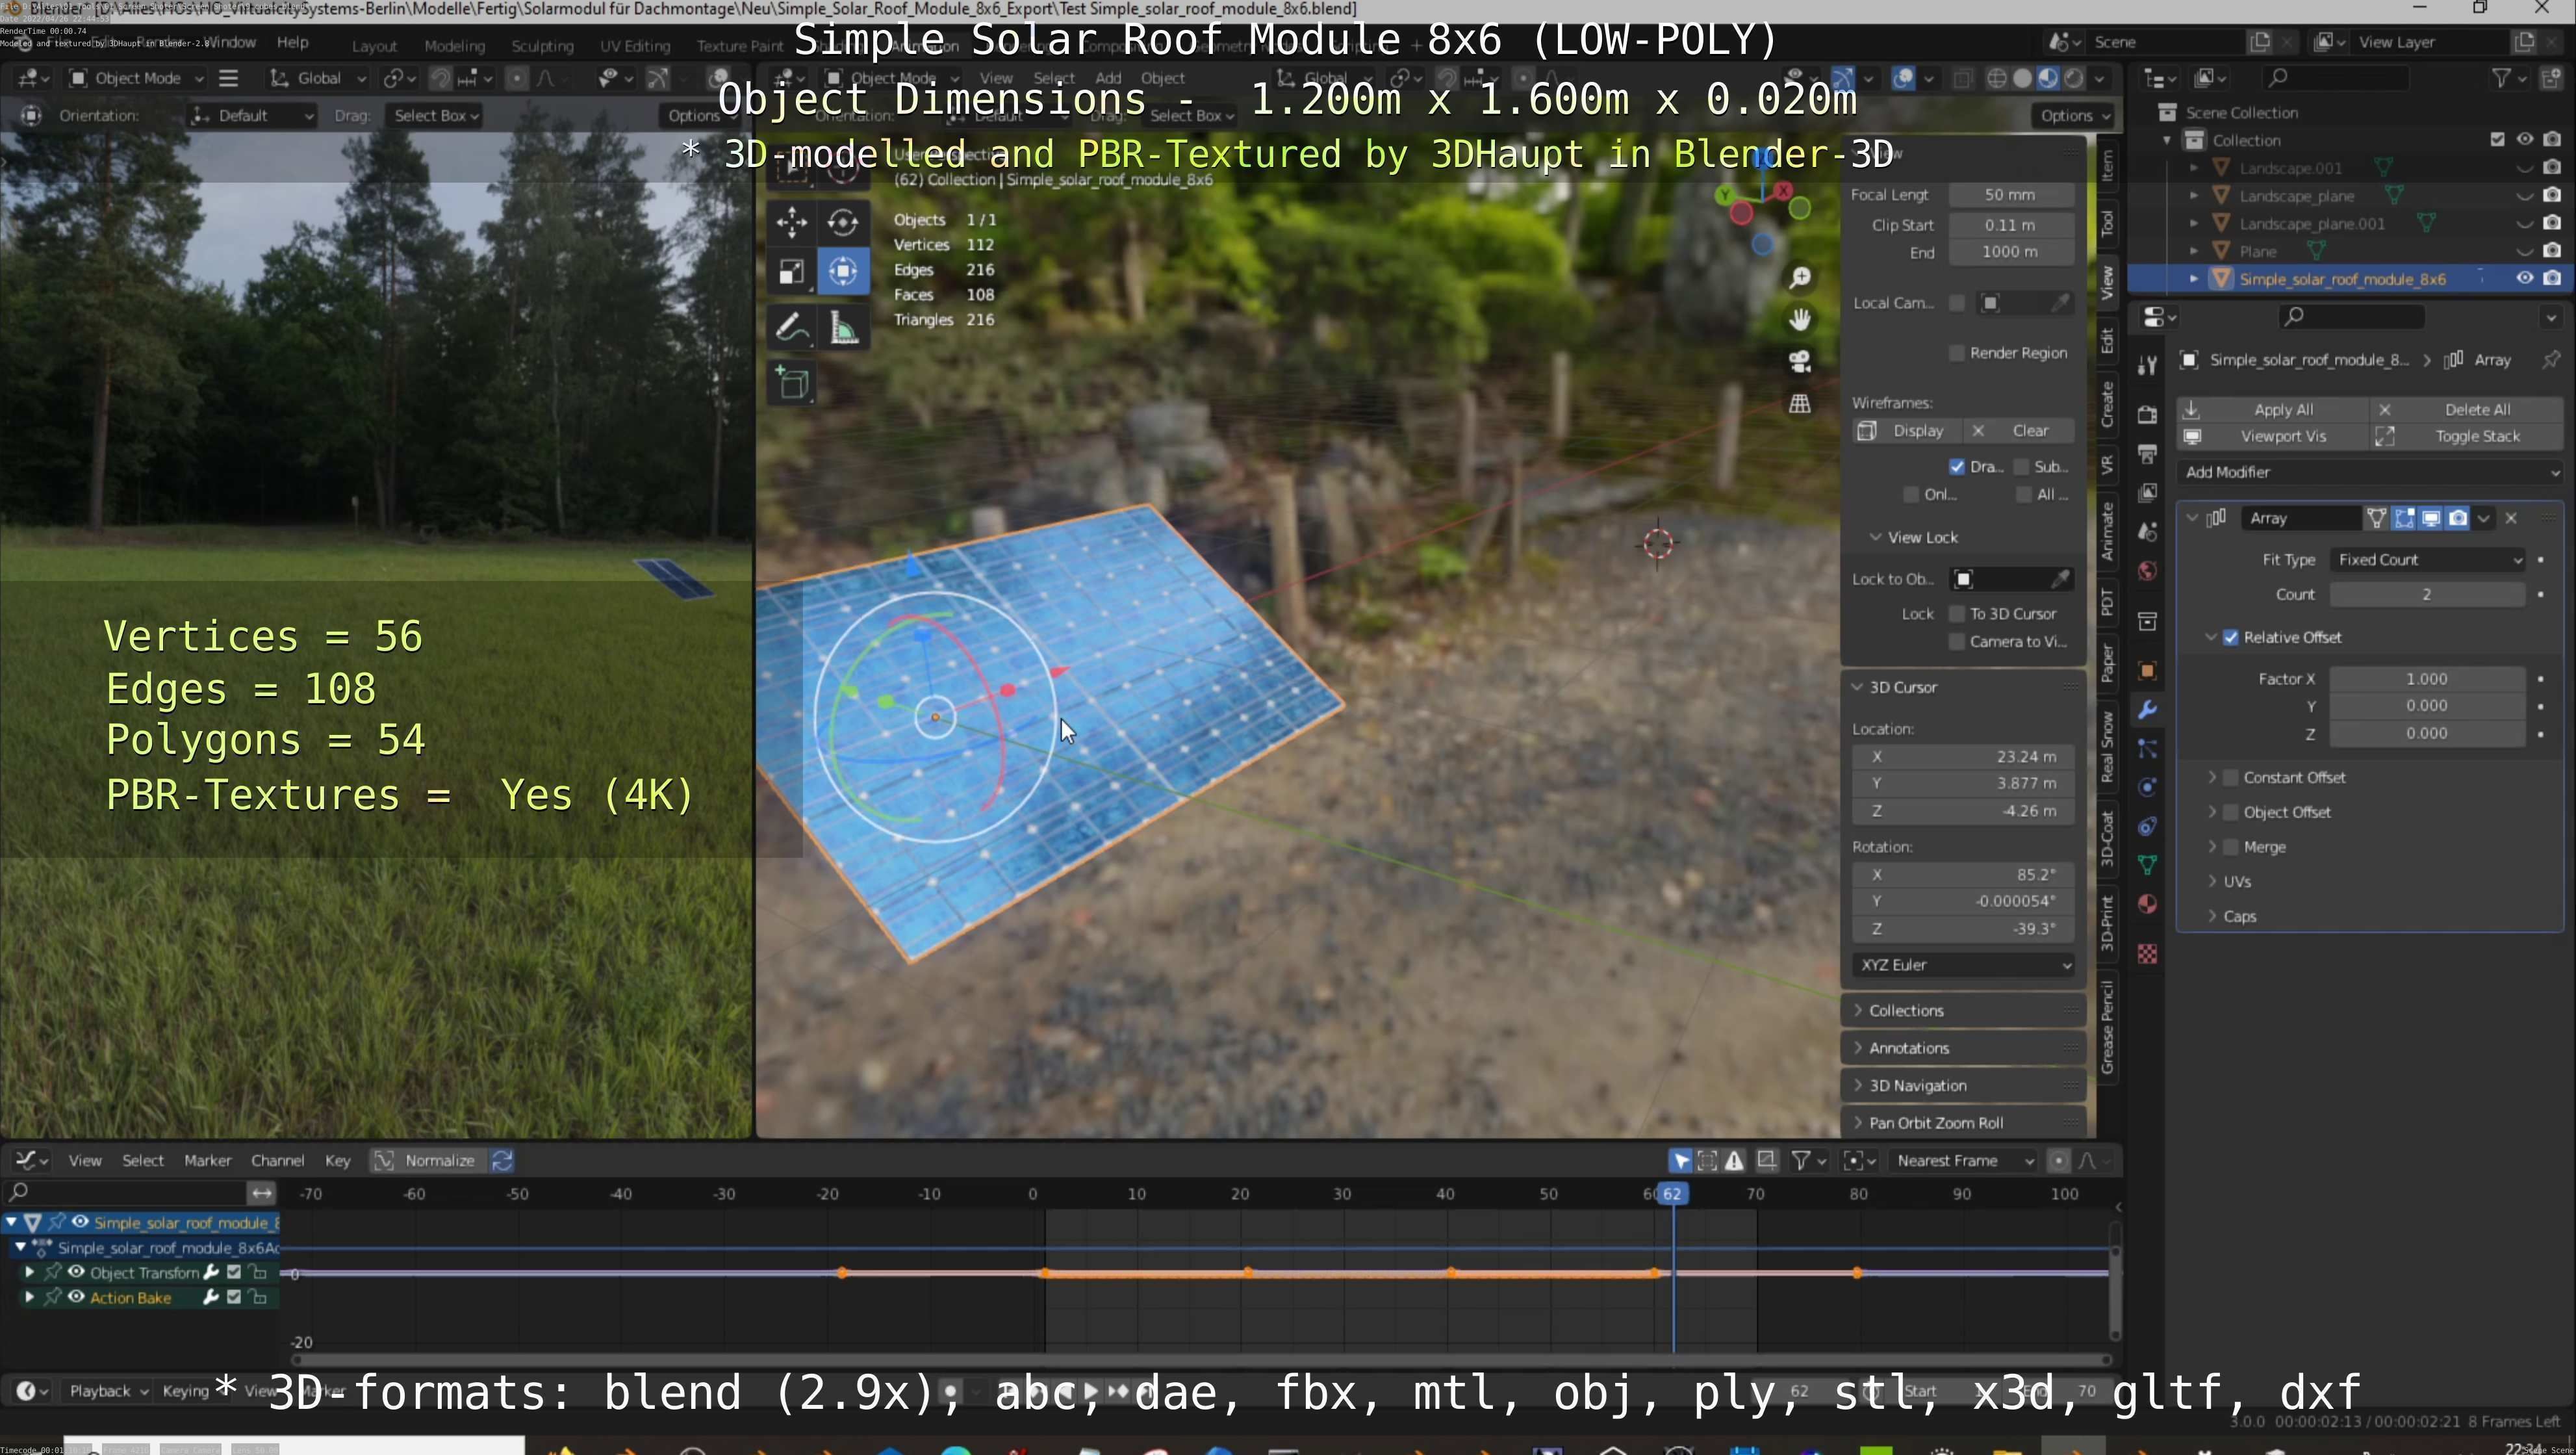The width and height of the screenshot is (2576, 1455).
Task: Hide Simple_solar_roof_module_8x6 with eye icon
Action: 2524,278
